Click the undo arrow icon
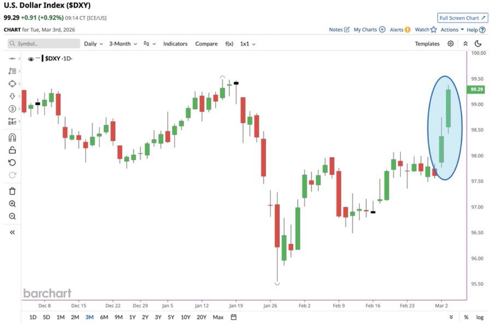The image size is (492, 327). tap(12, 163)
